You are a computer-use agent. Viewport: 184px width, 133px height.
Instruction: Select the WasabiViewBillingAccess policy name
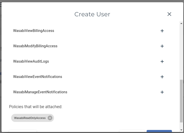(34, 31)
